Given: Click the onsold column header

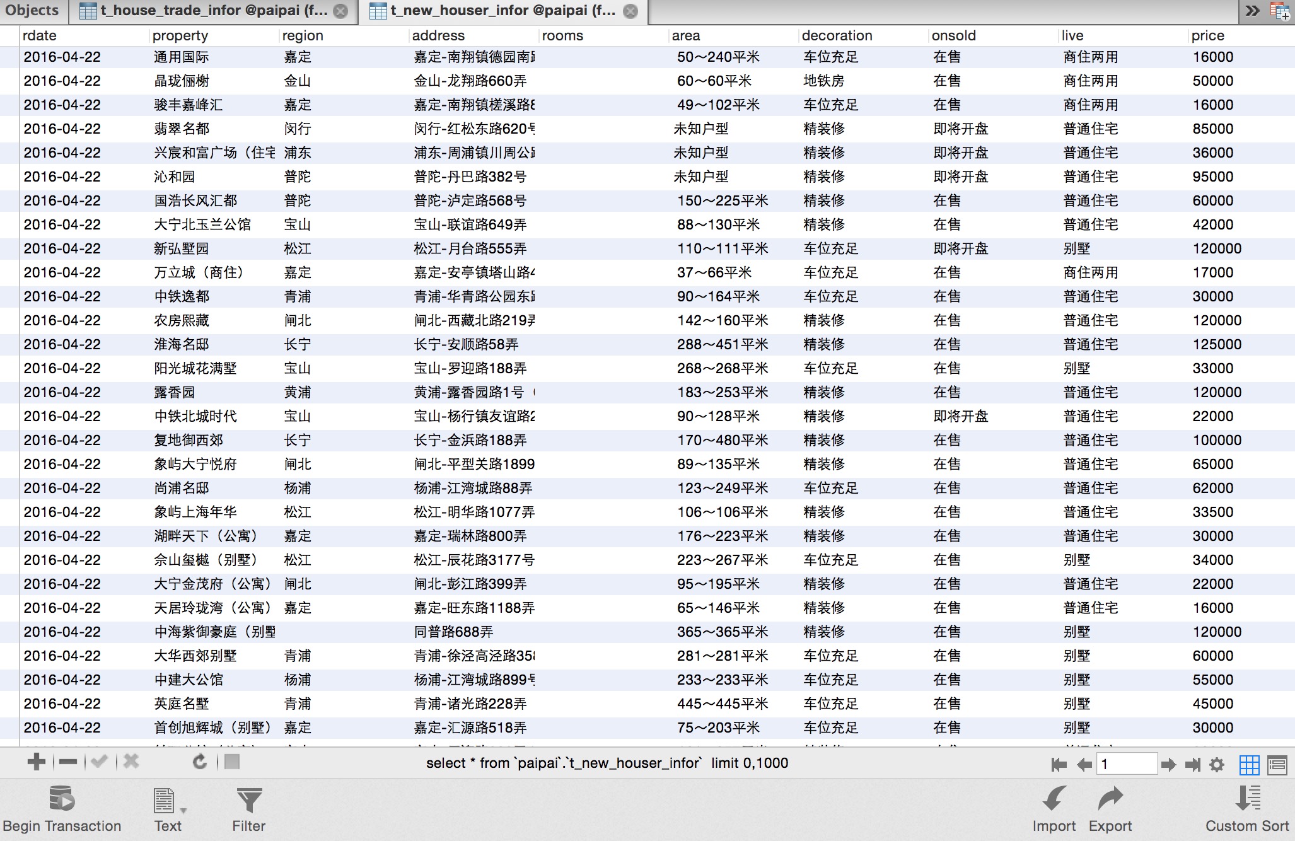Looking at the screenshot, I should [x=994, y=35].
